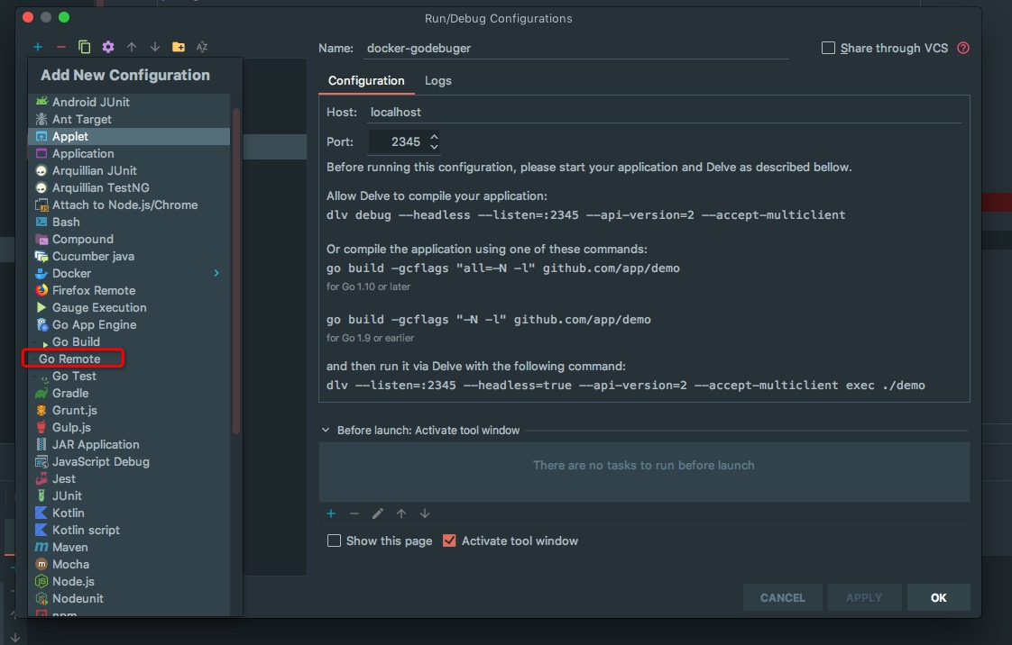The height and width of the screenshot is (645, 1012).
Task: Sort configurations alphabetically with AZ icon
Action: point(201,46)
